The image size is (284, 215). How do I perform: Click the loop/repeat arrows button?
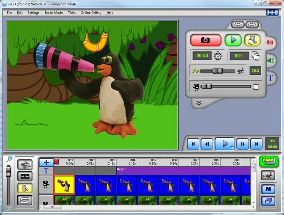[25, 200]
